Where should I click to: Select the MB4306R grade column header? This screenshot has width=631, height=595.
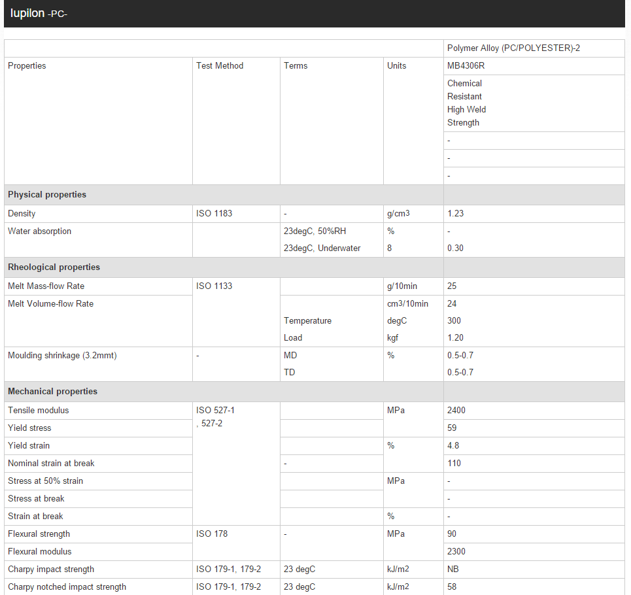click(466, 66)
